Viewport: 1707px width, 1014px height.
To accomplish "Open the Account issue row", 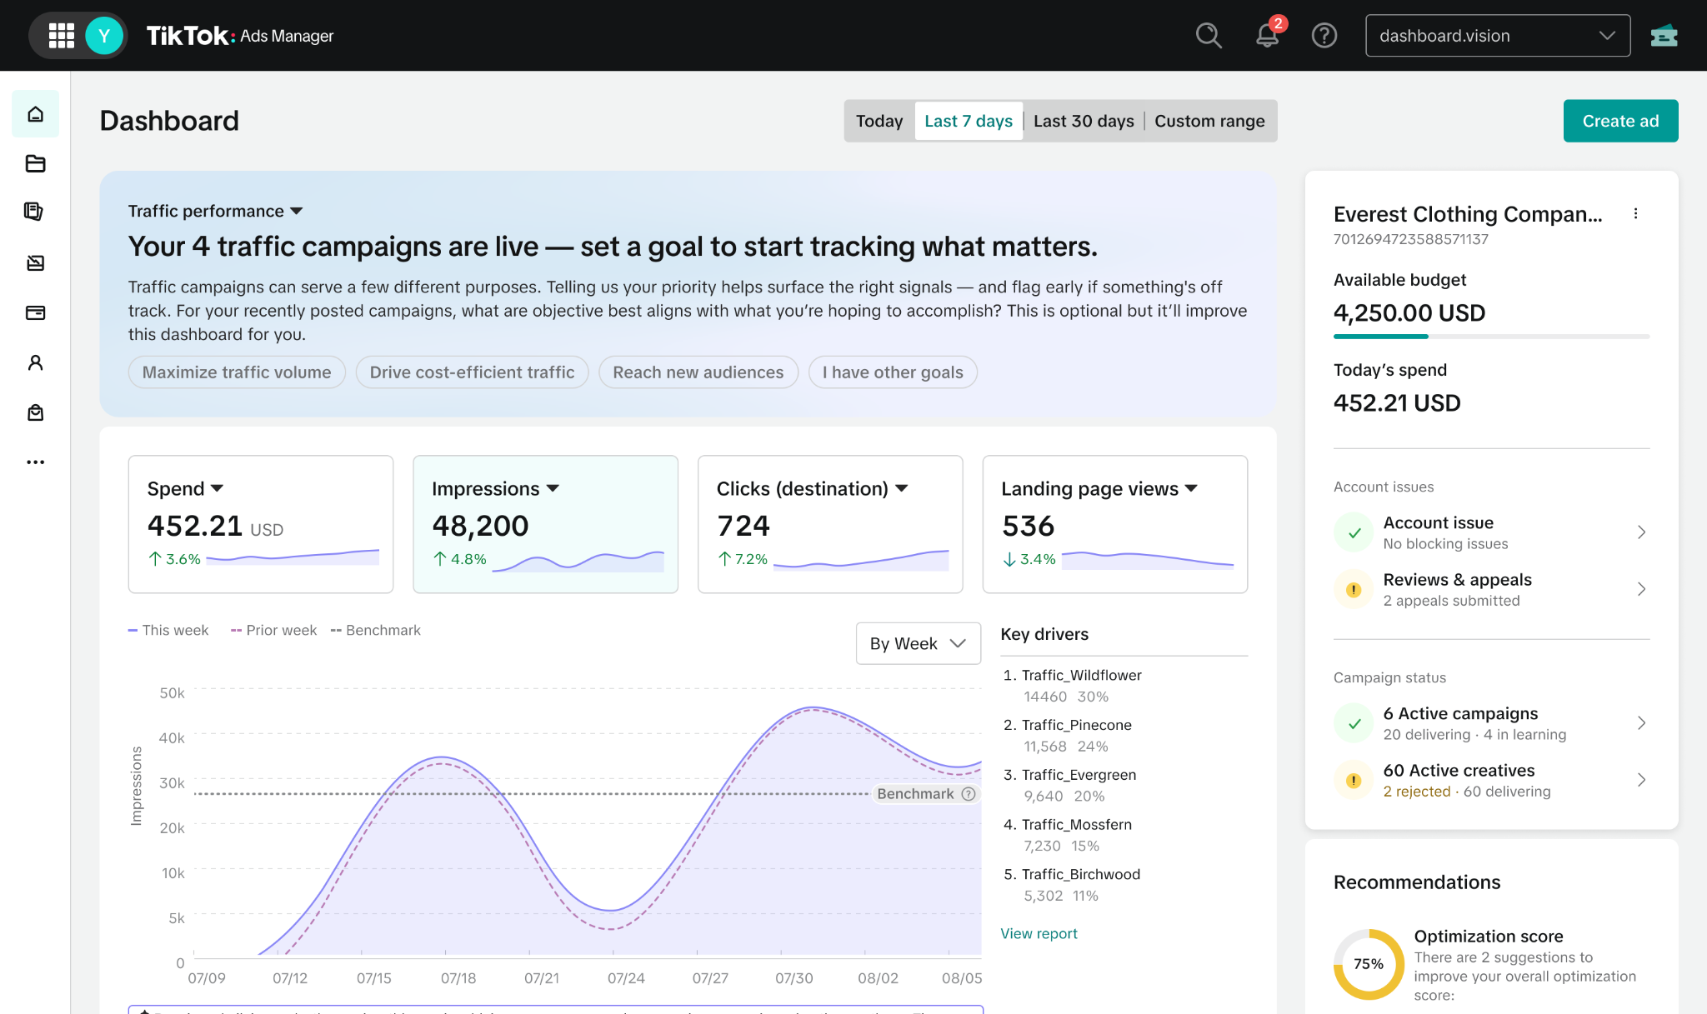I will click(1491, 532).
